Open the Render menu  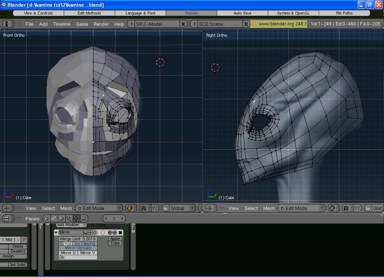(x=101, y=24)
